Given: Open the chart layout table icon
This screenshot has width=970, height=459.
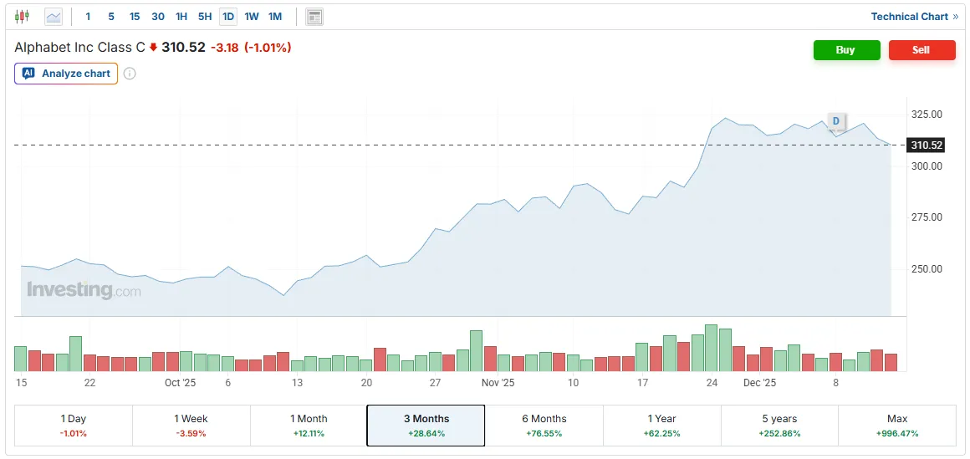Looking at the screenshot, I should pos(314,16).
